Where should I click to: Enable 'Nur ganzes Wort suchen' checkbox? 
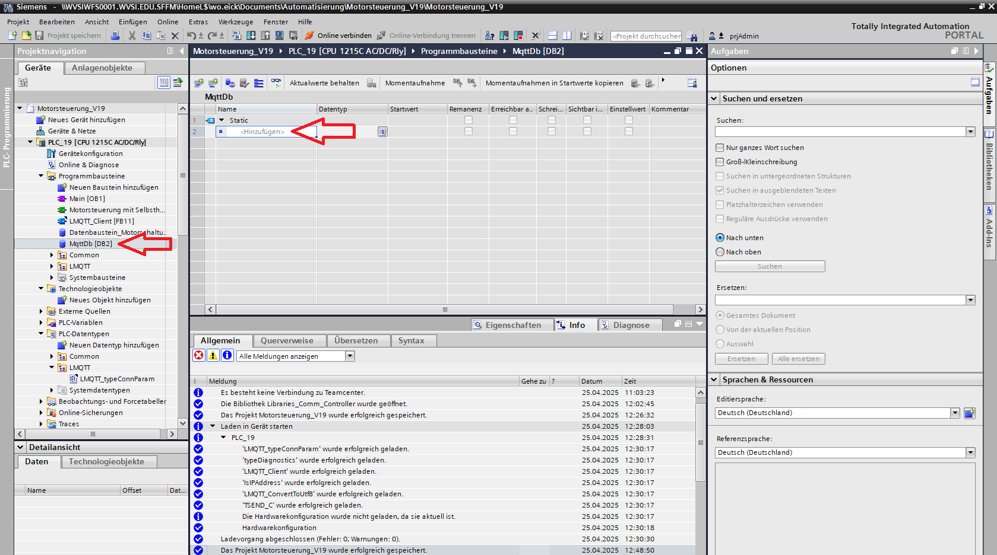720,148
